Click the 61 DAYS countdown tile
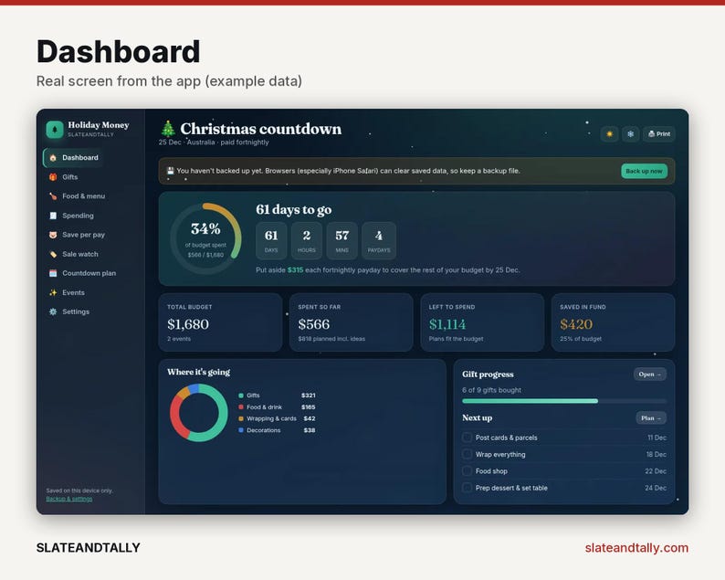The image size is (725, 580). (x=271, y=240)
